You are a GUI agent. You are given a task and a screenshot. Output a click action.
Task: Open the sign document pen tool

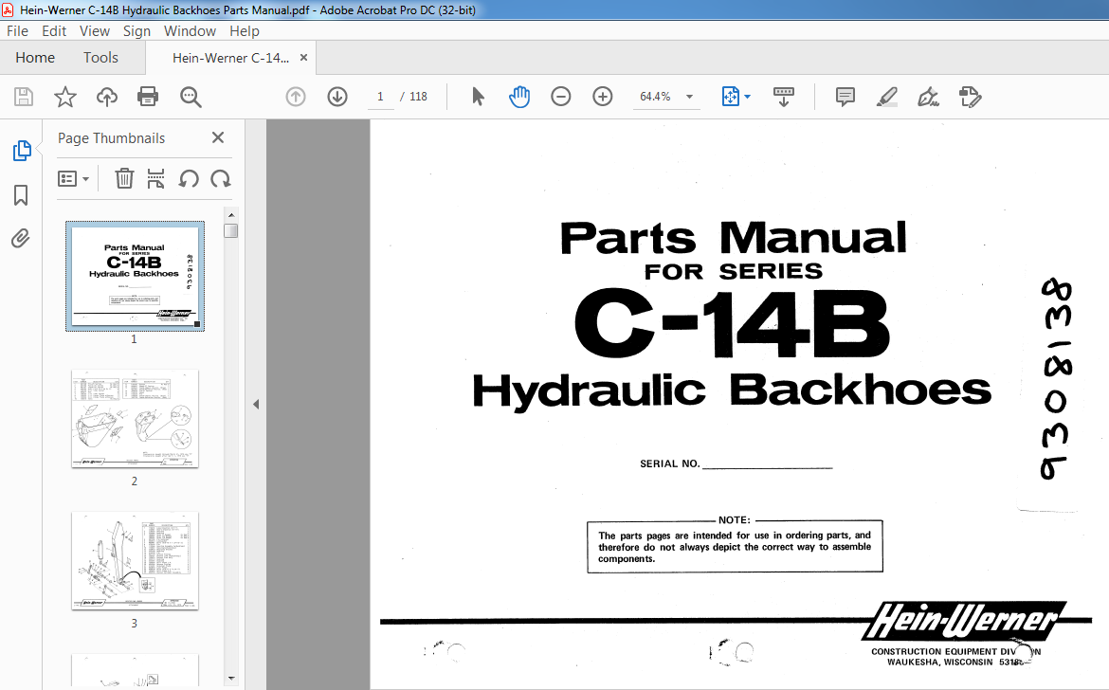coord(928,97)
